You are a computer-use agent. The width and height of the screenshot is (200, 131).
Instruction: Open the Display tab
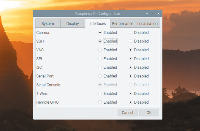[73, 24]
